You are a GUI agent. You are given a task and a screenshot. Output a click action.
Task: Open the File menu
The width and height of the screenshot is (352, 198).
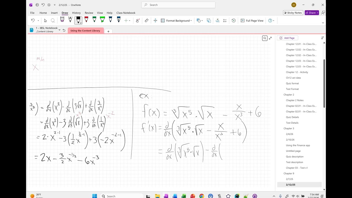tap(32, 13)
